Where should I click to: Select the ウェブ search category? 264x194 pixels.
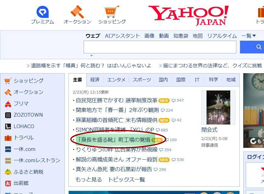click(x=93, y=36)
